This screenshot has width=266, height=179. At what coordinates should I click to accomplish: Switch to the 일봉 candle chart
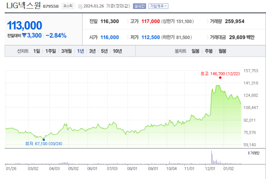click(x=195, y=51)
